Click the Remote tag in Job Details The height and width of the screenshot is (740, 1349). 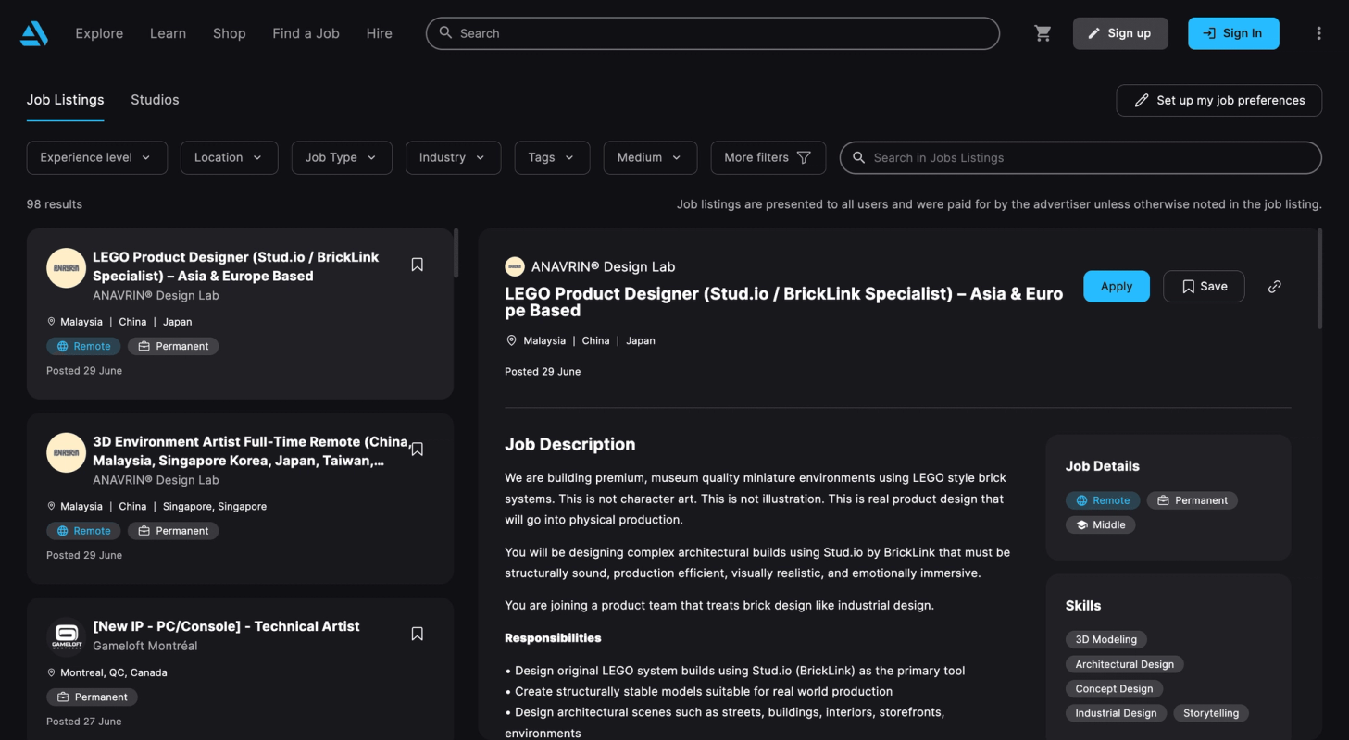point(1103,500)
